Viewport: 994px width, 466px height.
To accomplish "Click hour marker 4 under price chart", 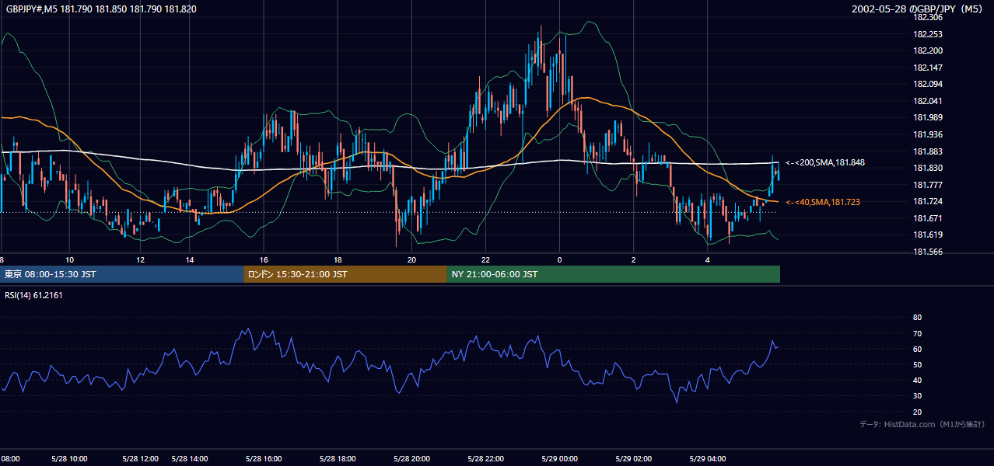I will [x=707, y=259].
